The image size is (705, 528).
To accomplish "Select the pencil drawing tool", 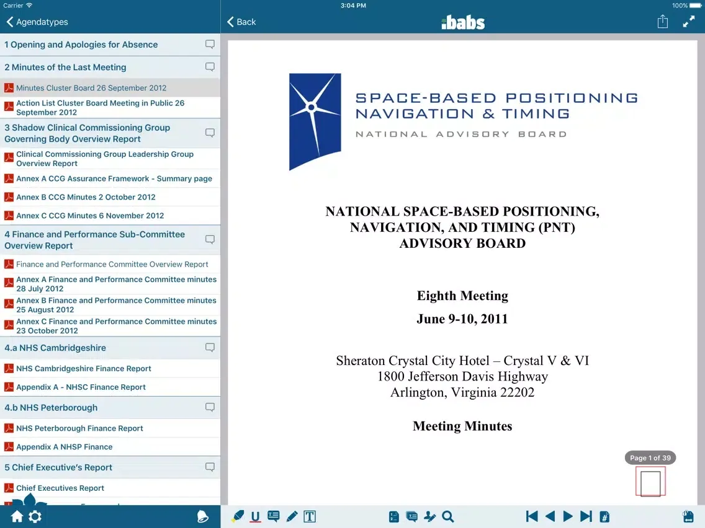I will 292,516.
